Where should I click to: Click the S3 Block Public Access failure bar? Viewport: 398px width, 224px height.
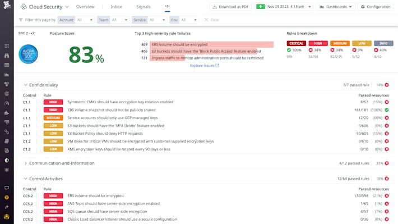(x=203, y=51)
